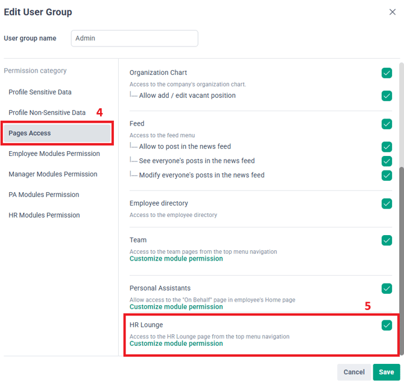Open Profile Non-Sensitive Data category
404x382 pixels.
47,113
